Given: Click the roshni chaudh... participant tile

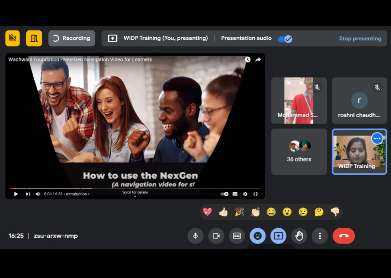Looking at the screenshot, I should point(359,101).
